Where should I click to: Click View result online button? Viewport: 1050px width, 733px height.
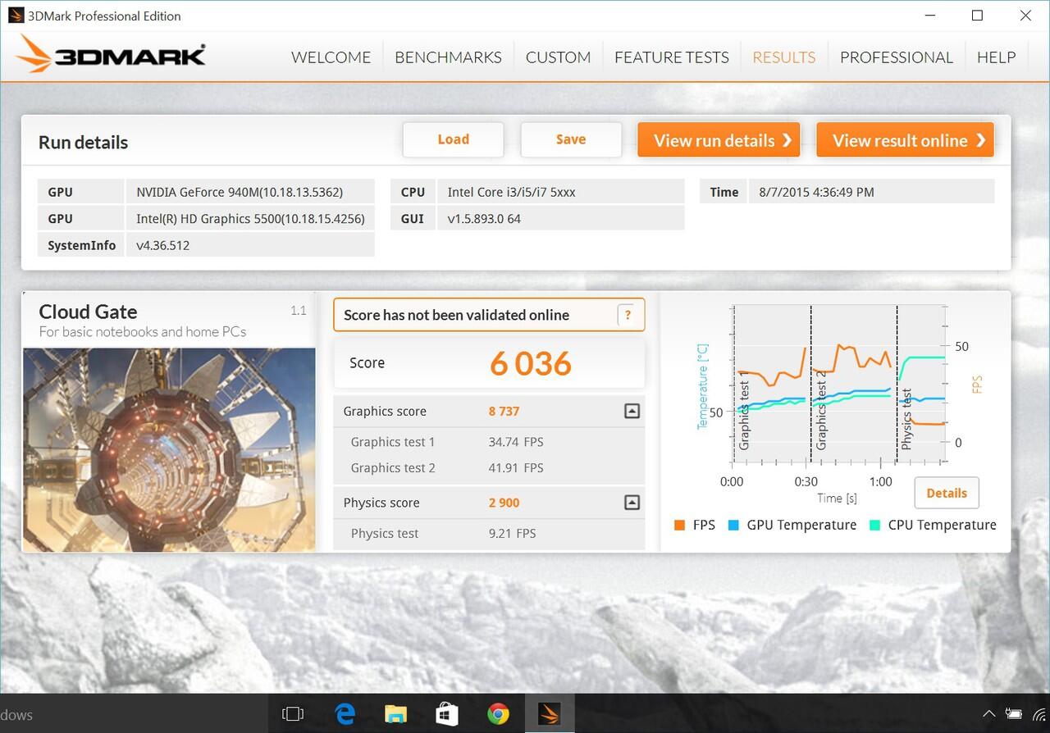pyautogui.click(x=906, y=140)
